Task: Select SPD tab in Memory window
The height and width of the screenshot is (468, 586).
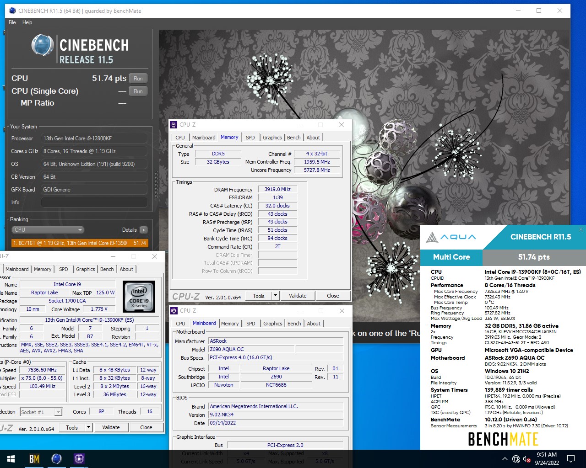Action: pyautogui.click(x=250, y=138)
